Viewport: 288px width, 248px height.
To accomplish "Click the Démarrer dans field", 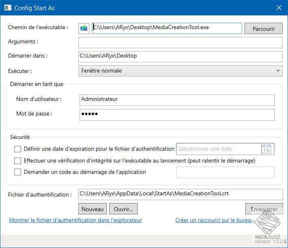I will 180,57.
